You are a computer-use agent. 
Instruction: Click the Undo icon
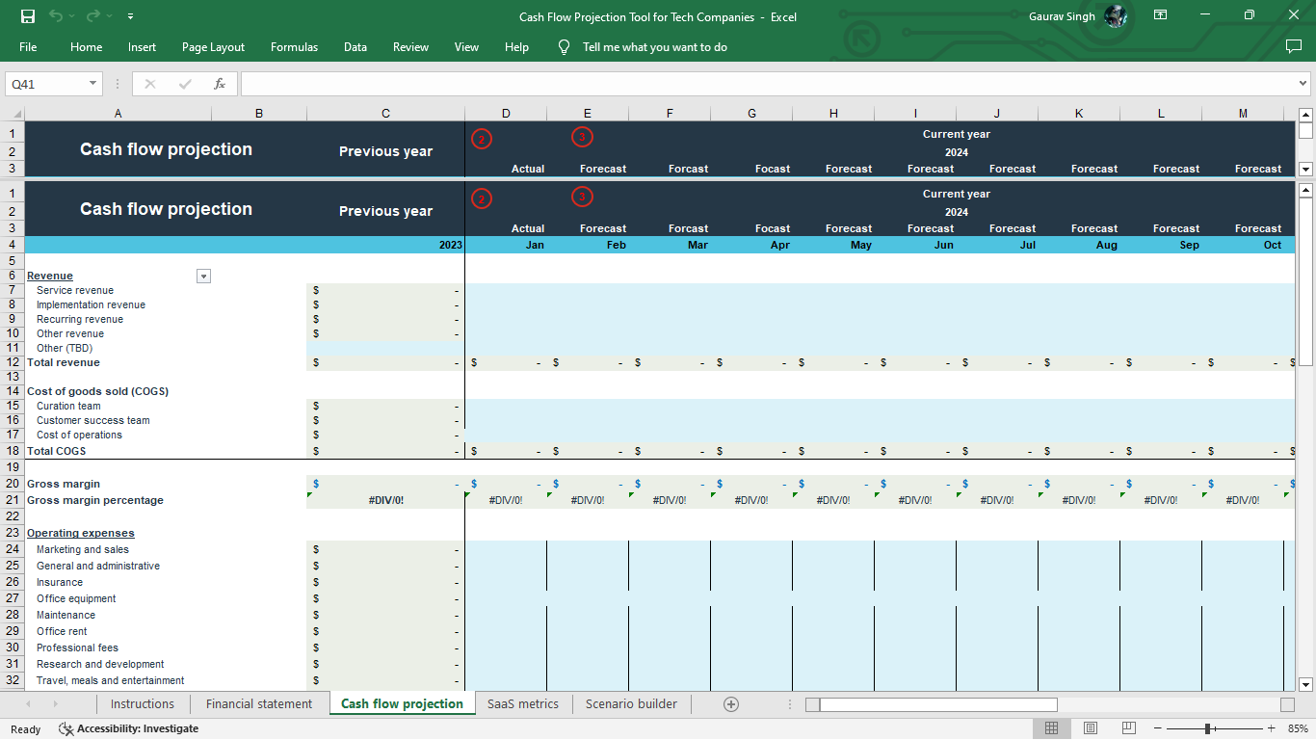pos(55,16)
